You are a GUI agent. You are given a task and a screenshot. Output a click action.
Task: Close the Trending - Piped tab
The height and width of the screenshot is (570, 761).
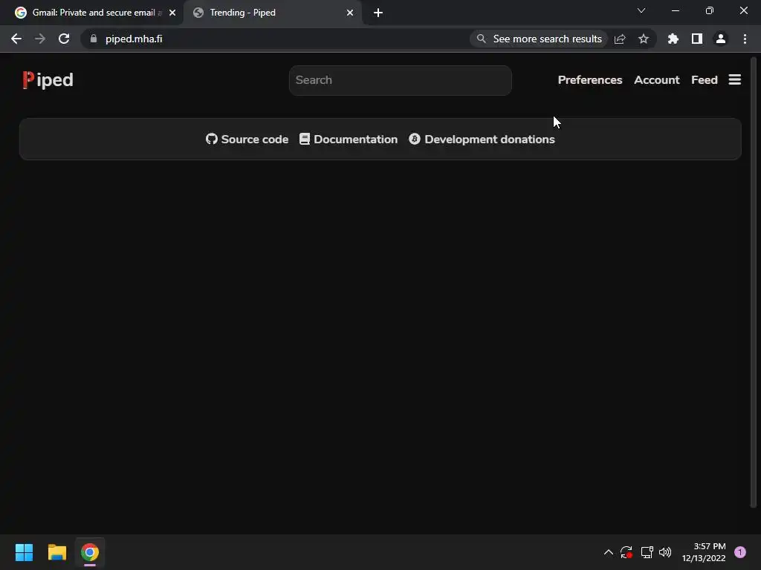click(350, 13)
